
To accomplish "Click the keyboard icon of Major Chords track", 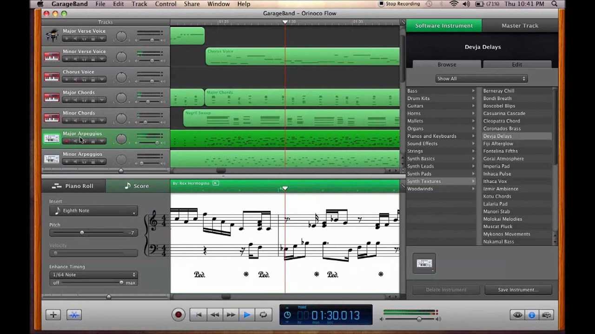I will tap(52, 97).
